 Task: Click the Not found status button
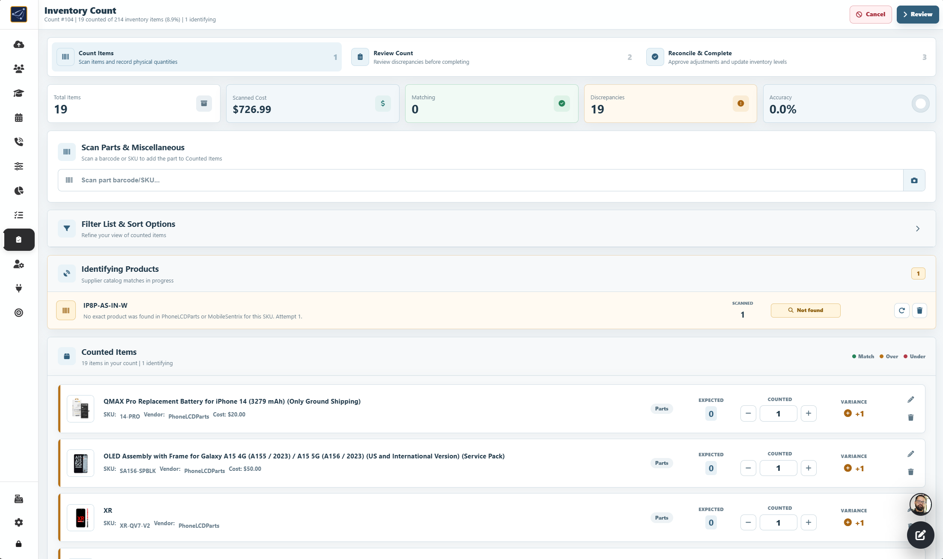[806, 310]
